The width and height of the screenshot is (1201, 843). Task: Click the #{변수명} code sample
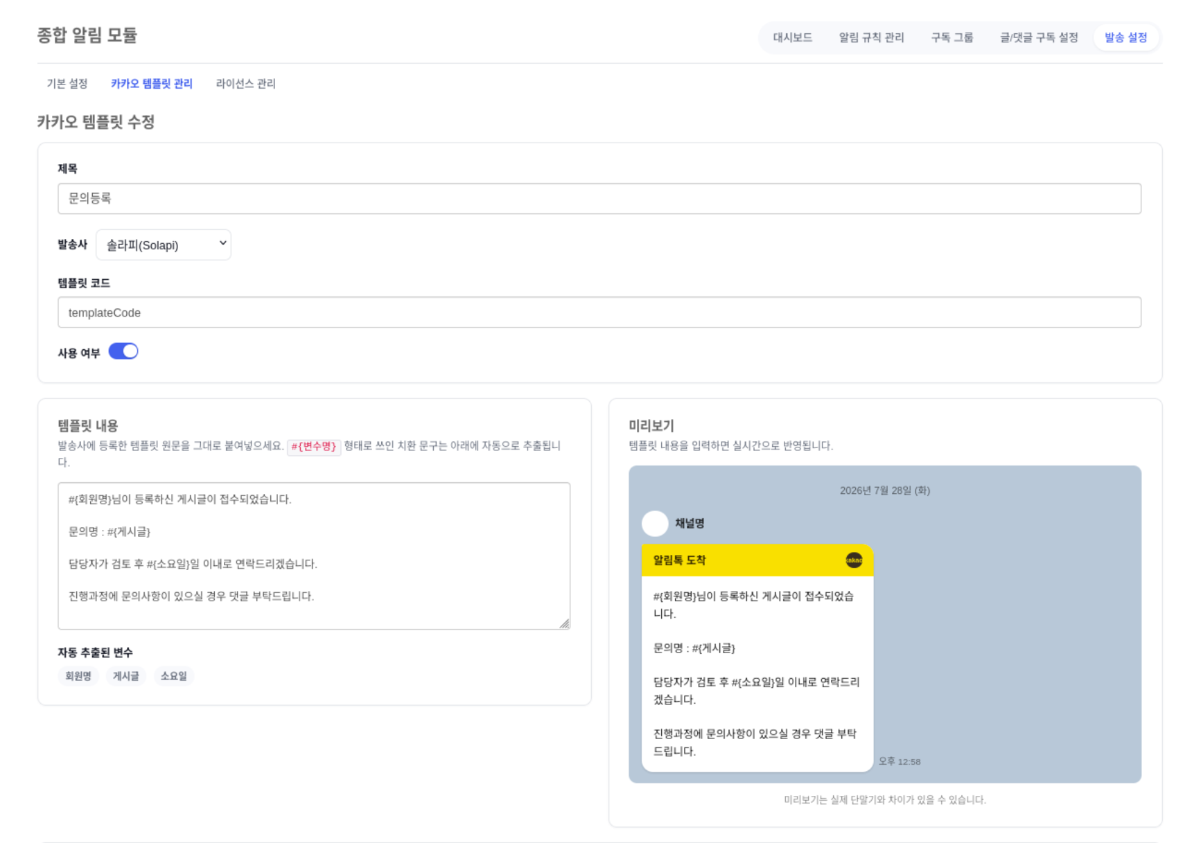click(x=314, y=447)
